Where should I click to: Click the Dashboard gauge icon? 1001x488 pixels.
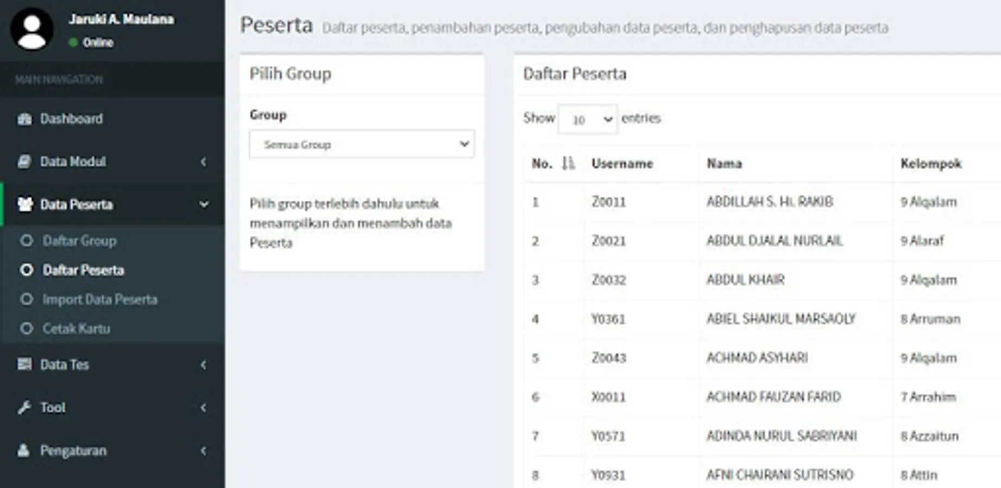click(24, 119)
